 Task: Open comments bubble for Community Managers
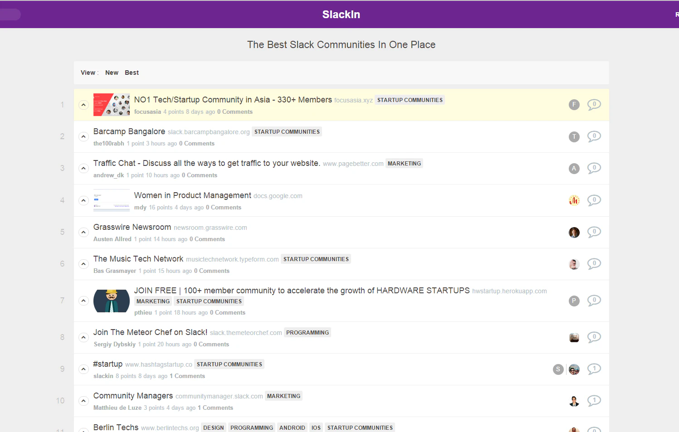(x=594, y=401)
